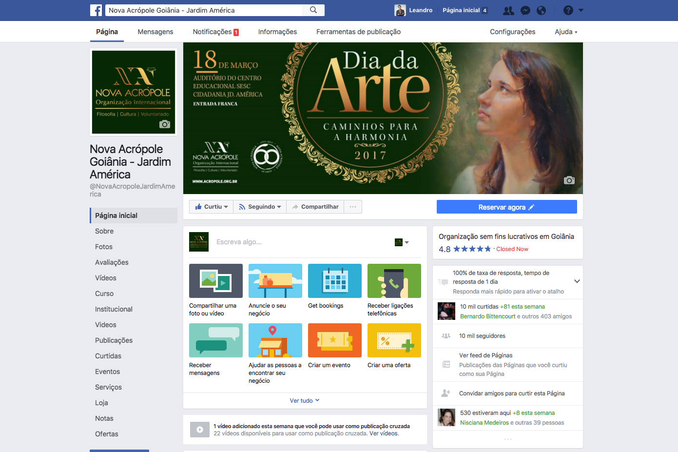Open the Seguindo dropdown button
Screen dimensions: 678x452
(x=260, y=207)
